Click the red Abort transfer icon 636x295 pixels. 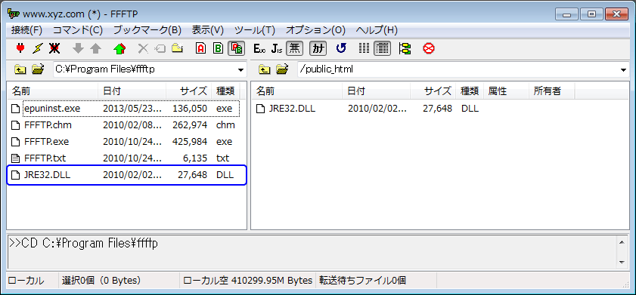coord(429,49)
